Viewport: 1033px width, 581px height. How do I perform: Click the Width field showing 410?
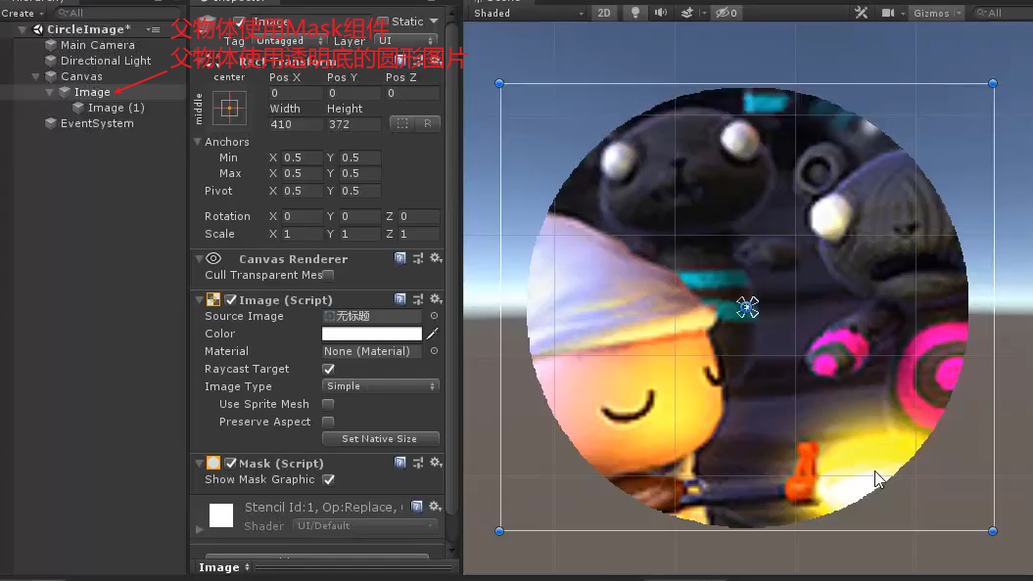(295, 123)
